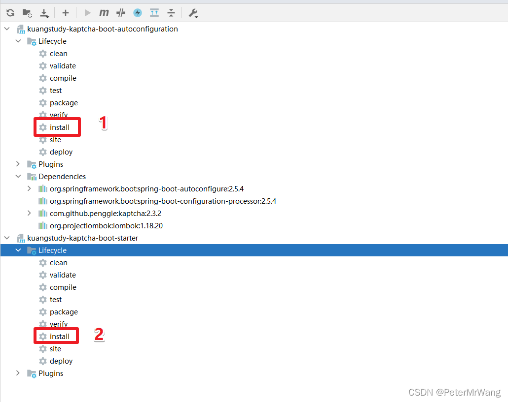
Task: Select deploy goal in autoconfiguration Lifecycle
Action: click(x=61, y=152)
